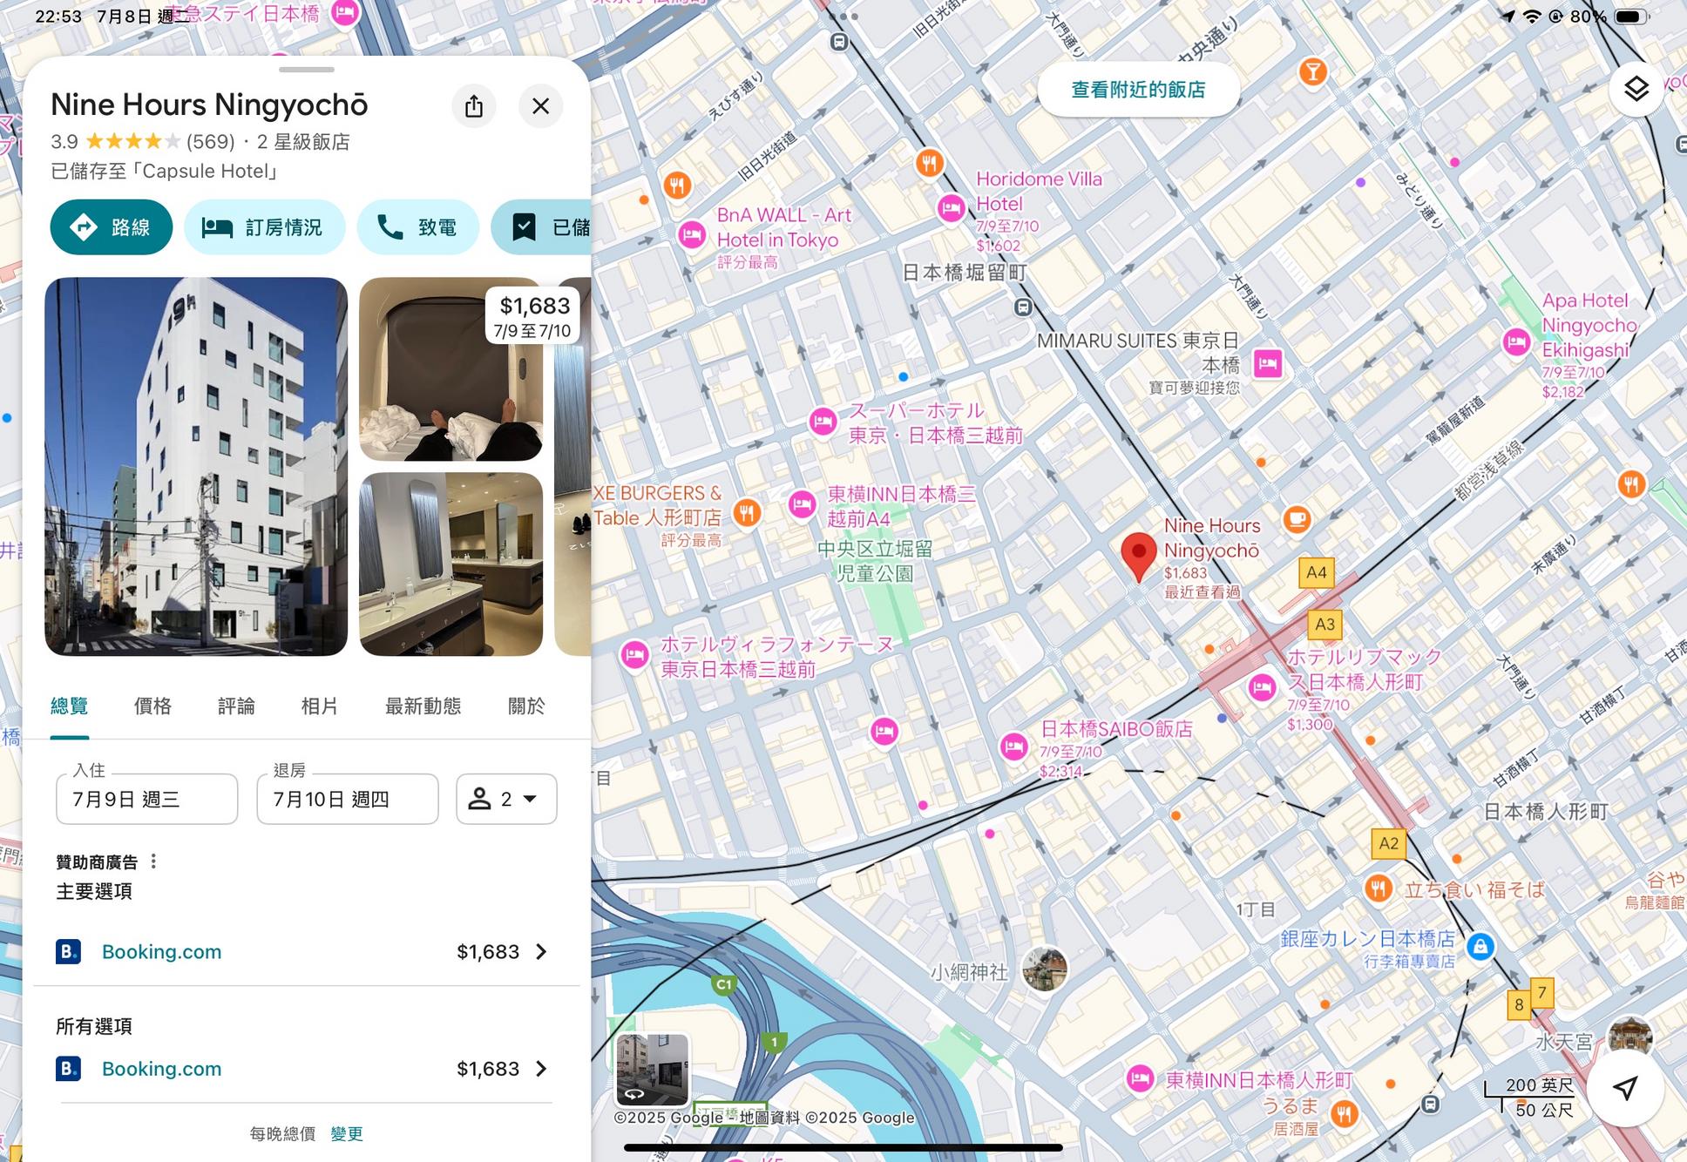Screen dimensions: 1687x1162
Task: Tap the 小網神社 shrine photo marker
Action: [1045, 969]
